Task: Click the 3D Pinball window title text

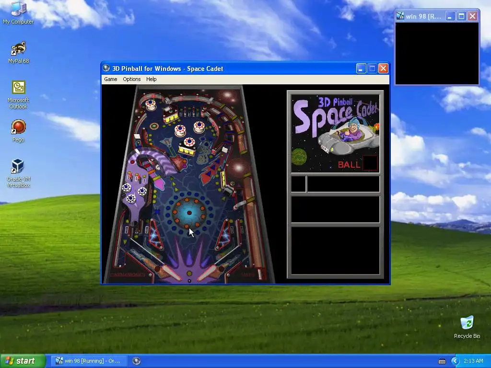Action: point(167,69)
